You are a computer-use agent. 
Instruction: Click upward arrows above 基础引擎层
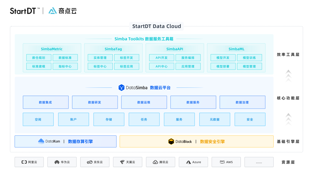point(288,119)
